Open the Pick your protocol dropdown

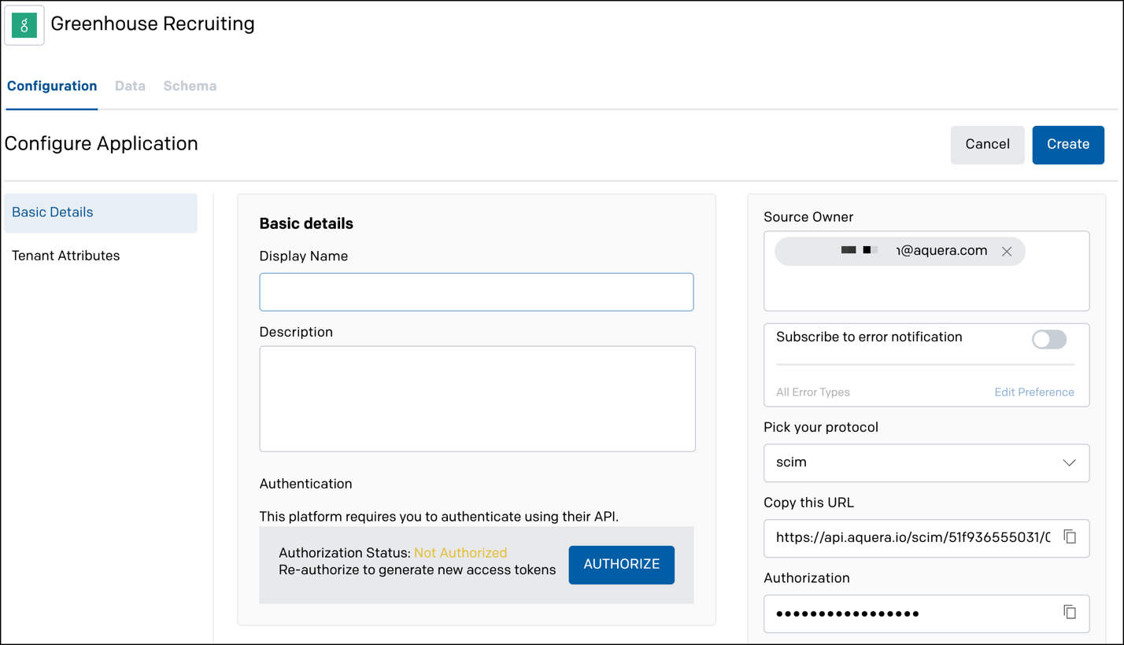pyautogui.click(x=926, y=463)
